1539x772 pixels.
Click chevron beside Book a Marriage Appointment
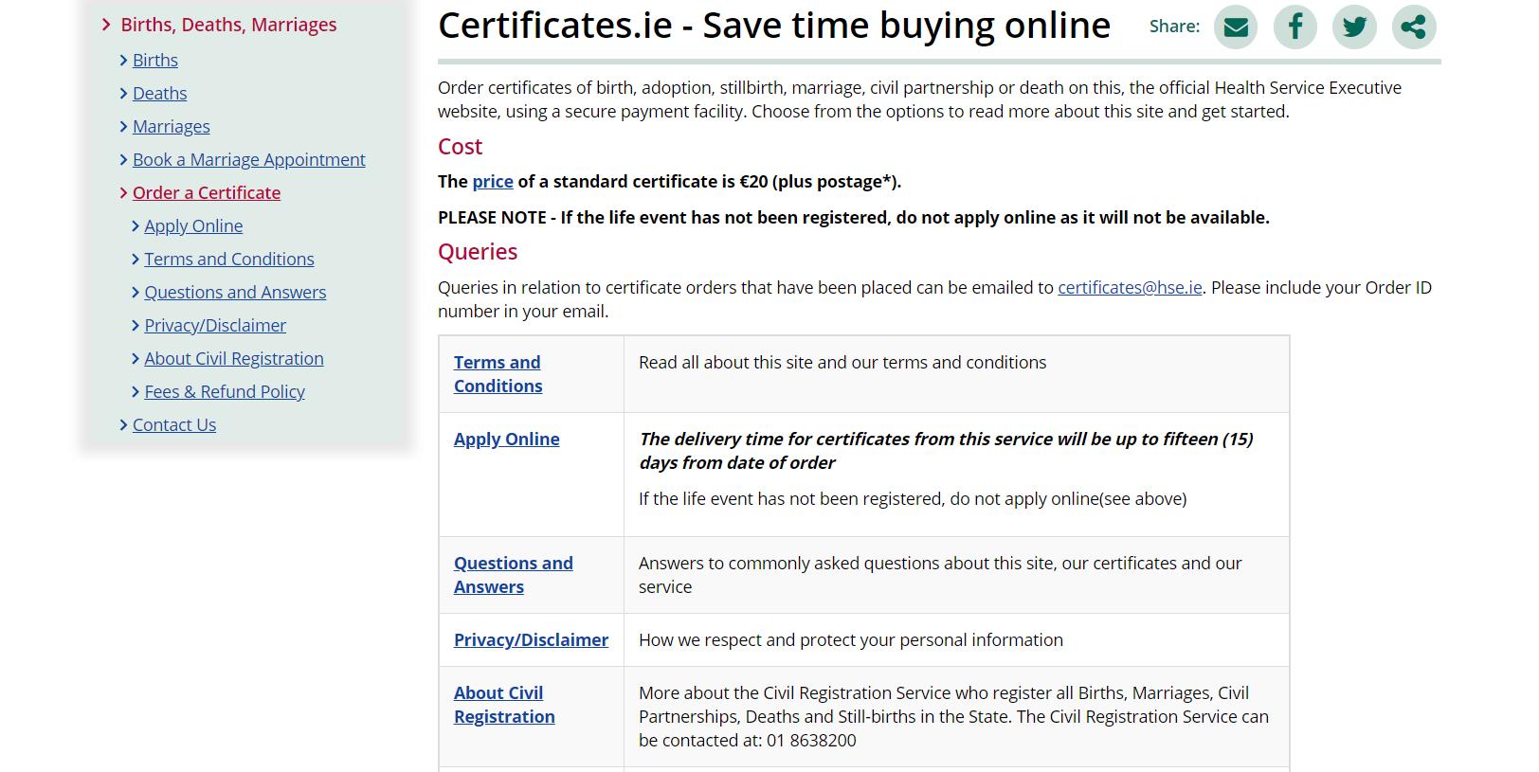click(x=123, y=160)
